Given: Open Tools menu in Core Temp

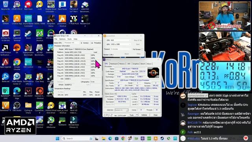Looking at the screenshot, I should click(69, 39).
